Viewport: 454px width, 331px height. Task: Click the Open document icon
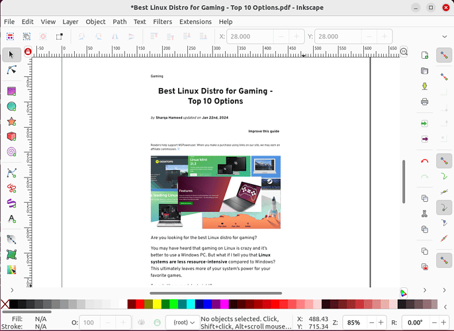click(x=424, y=71)
